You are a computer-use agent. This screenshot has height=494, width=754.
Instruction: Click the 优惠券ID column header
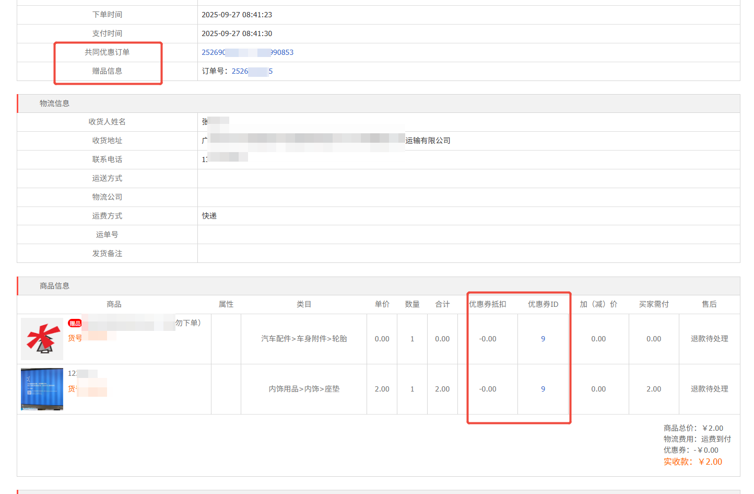[x=543, y=304]
